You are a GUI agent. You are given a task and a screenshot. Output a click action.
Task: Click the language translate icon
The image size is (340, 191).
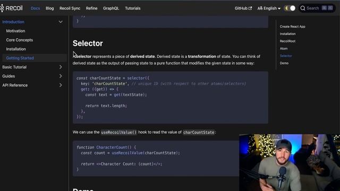[260, 8]
